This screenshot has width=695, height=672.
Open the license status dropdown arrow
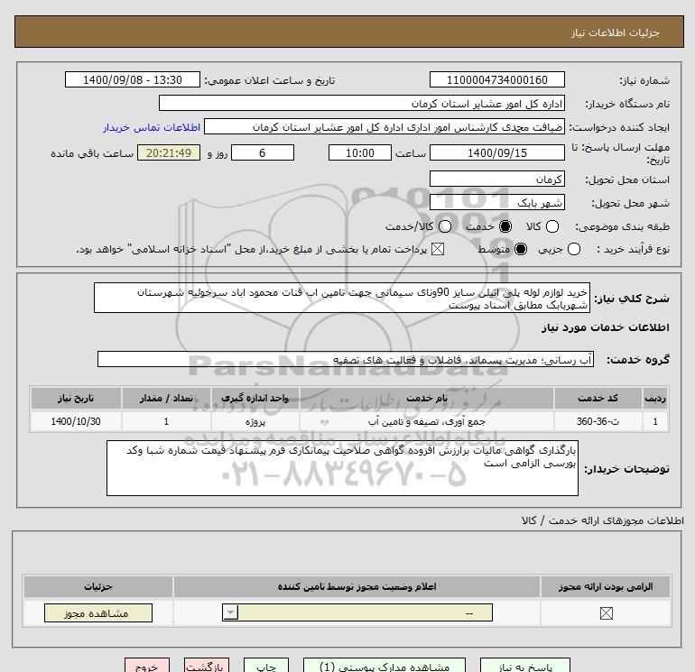[230, 613]
